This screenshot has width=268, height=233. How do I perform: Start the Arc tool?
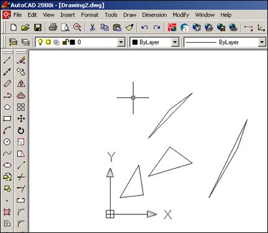[x=7, y=130]
